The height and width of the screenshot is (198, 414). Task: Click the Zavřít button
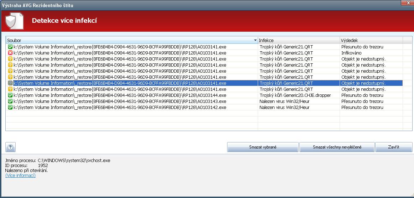(394, 147)
